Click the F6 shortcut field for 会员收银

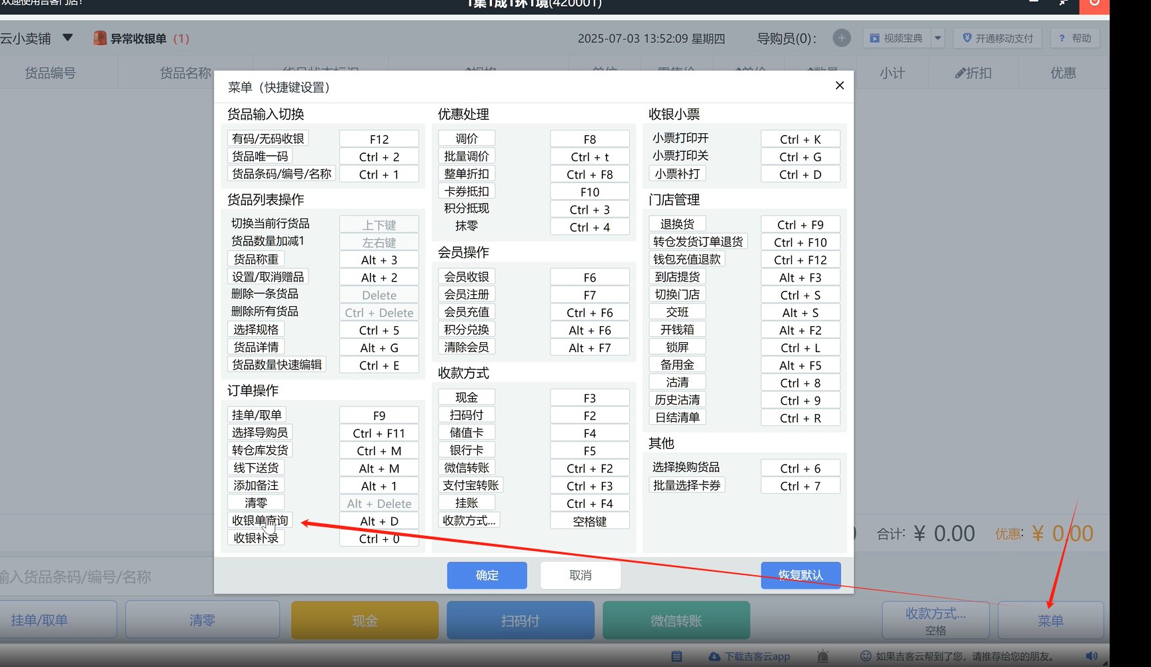[x=590, y=278]
